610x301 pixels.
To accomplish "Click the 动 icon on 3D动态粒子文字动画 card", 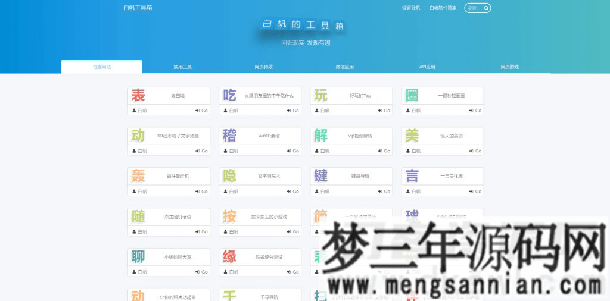I will [x=138, y=136].
